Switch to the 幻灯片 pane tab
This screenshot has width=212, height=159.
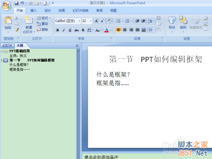coord(7,45)
